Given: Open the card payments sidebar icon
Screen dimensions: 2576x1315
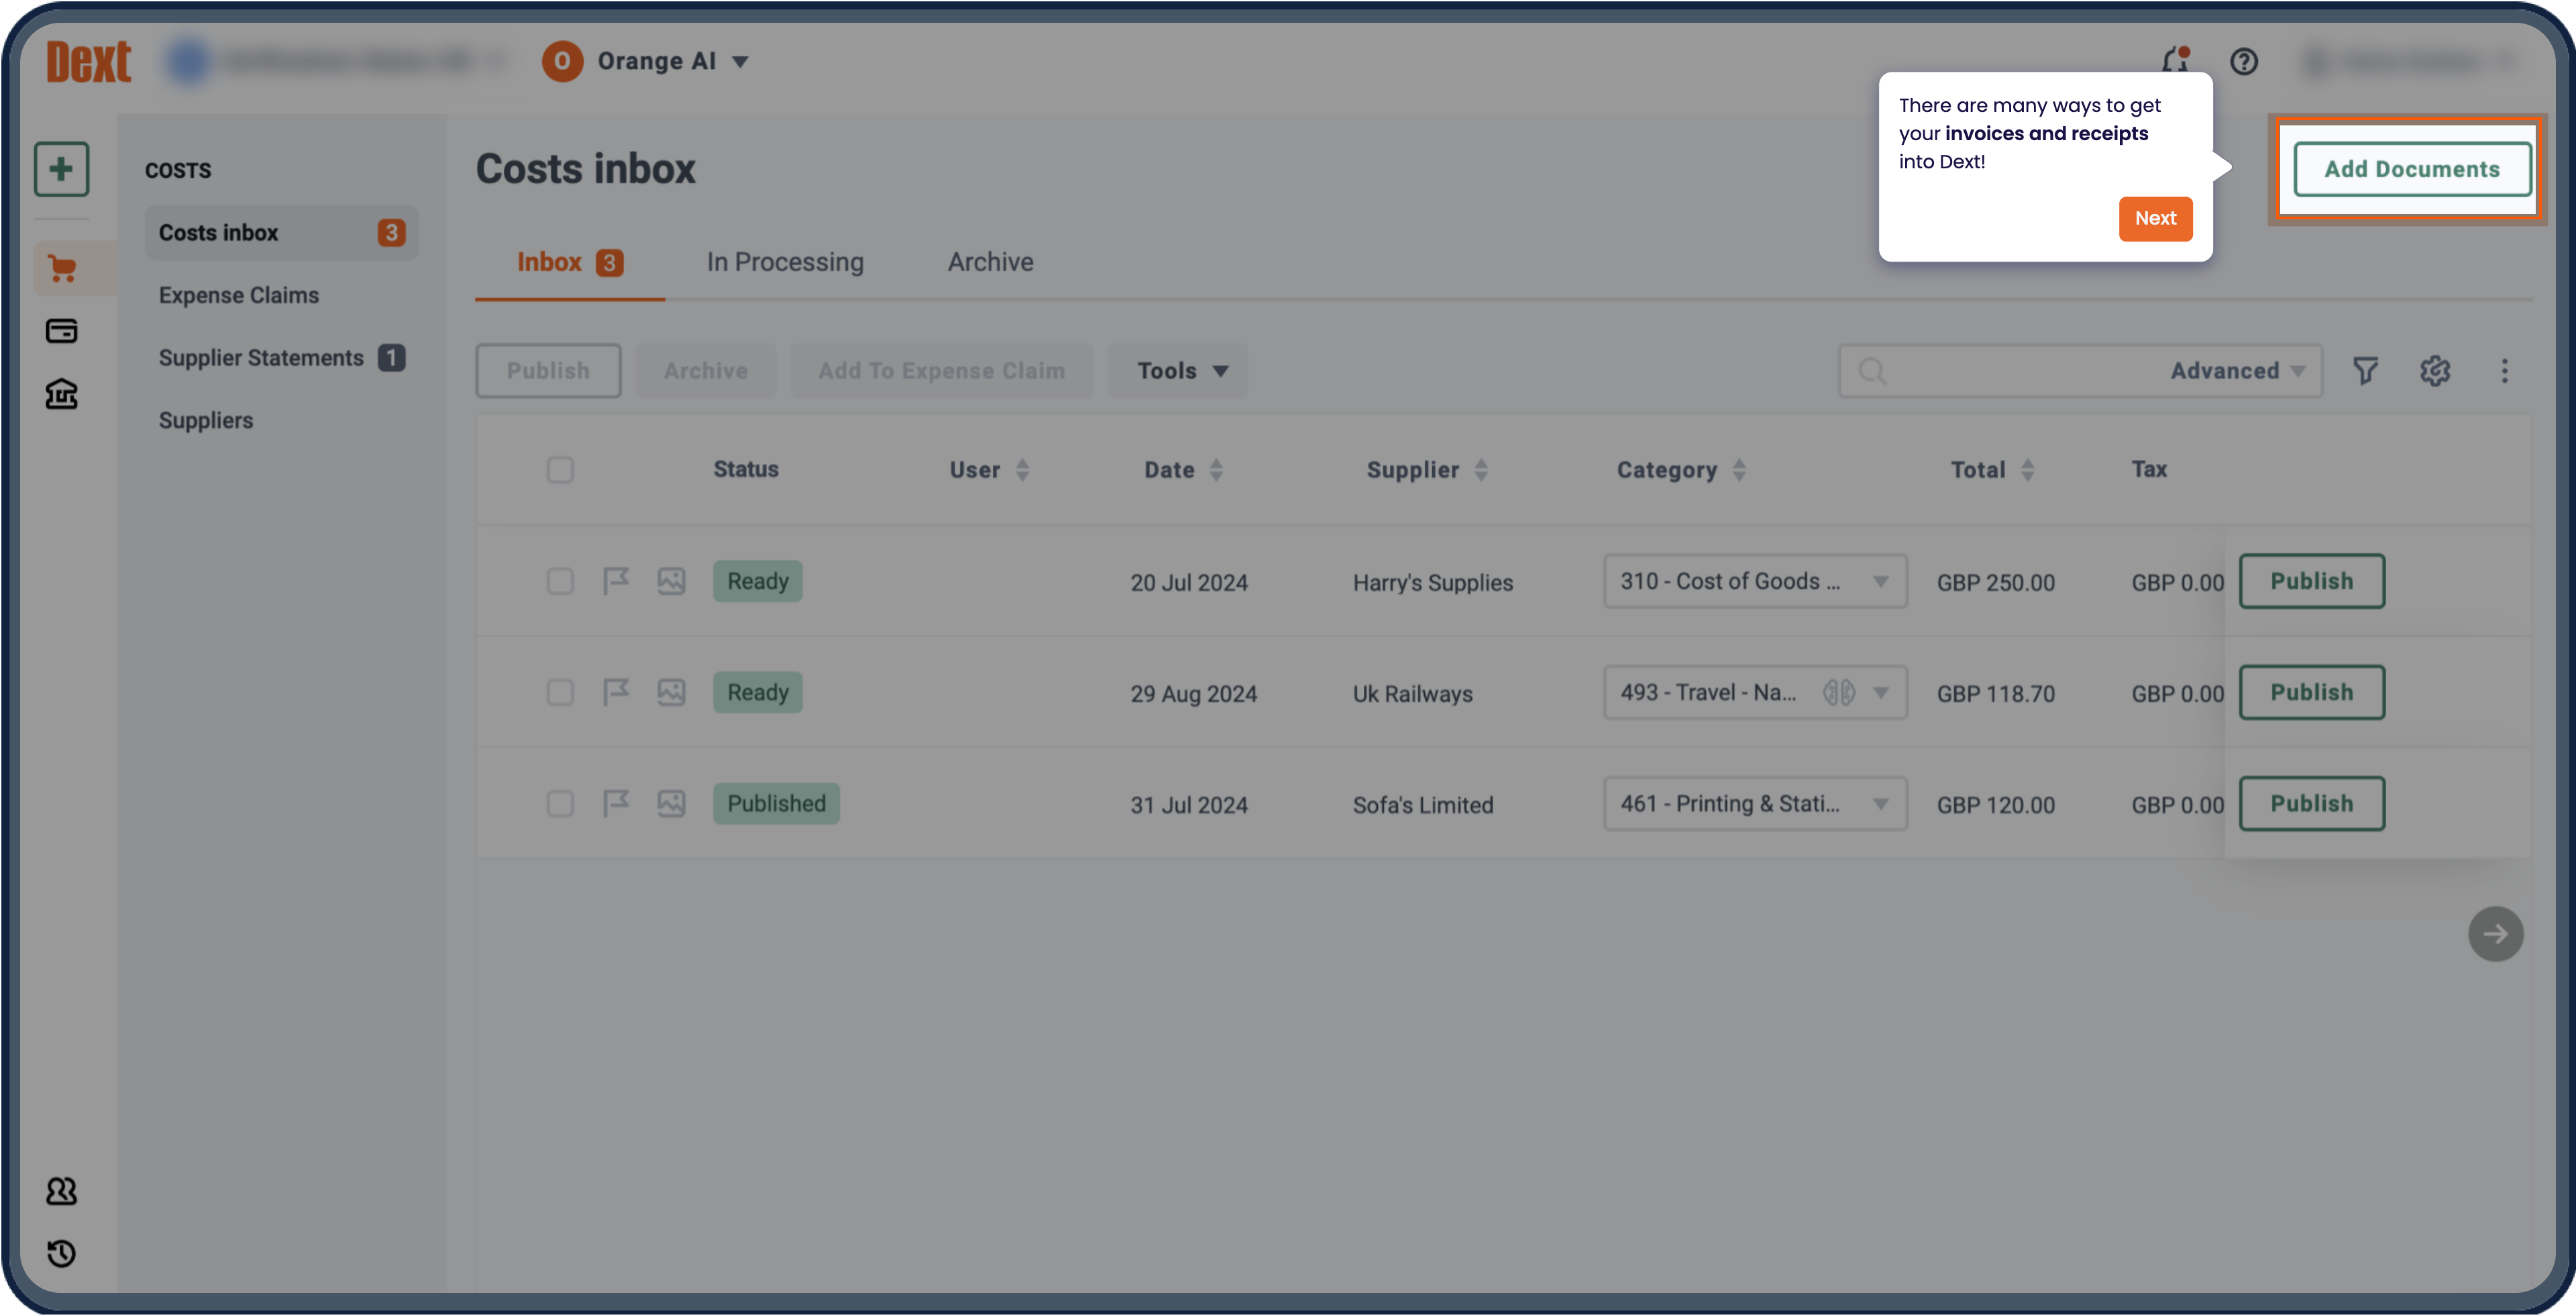Looking at the screenshot, I should (x=62, y=331).
